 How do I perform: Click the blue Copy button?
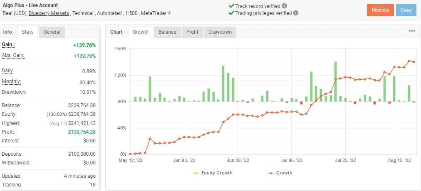pyautogui.click(x=406, y=10)
